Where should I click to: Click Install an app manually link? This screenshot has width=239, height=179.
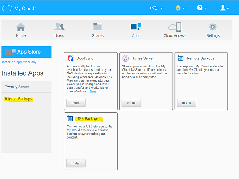pyautogui.click(x=19, y=62)
